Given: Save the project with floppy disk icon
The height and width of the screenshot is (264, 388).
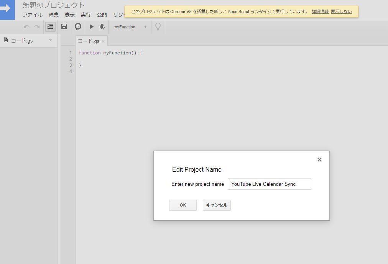Looking at the screenshot, I should (64, 26).
